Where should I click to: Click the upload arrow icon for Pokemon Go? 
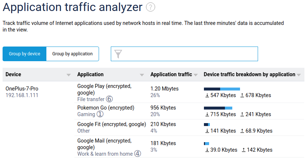pos(242,114)
